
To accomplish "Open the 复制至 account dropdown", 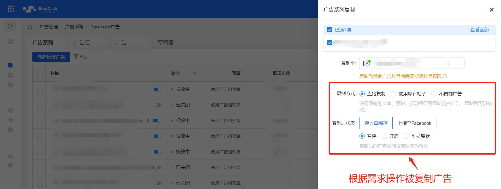I will [x=411, y=63].
